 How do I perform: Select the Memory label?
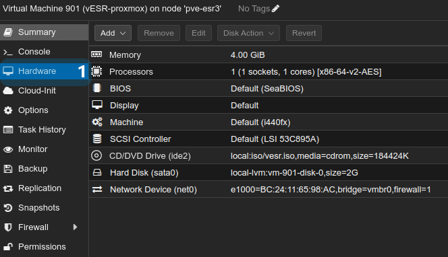[x=125, y=55]
